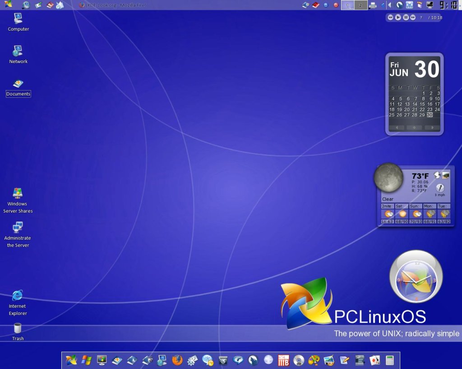The width and height of the screenshot is (462, 369).
Task: Launch the film clapper video icon in dock
Action: pyautogui.click(x=223, y=360)
